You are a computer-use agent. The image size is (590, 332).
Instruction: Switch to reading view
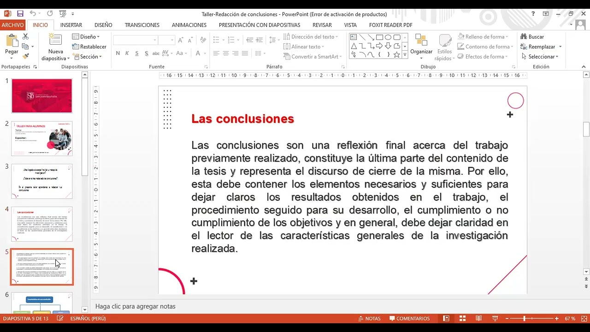click(x=479, y=319)
